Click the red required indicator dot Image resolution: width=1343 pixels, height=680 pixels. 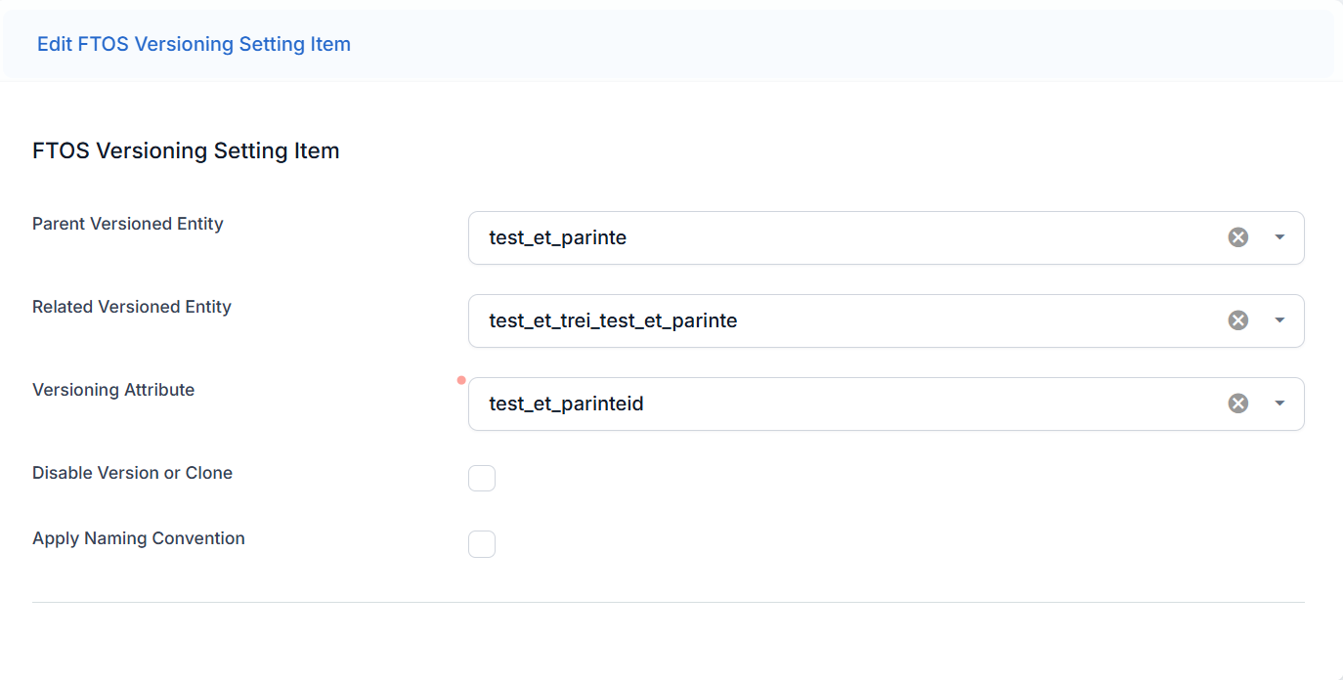461,380
